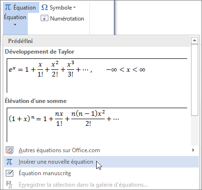202x190 pixels.
Task: Click the Numérotation hash icon
Action: (45, 18)
